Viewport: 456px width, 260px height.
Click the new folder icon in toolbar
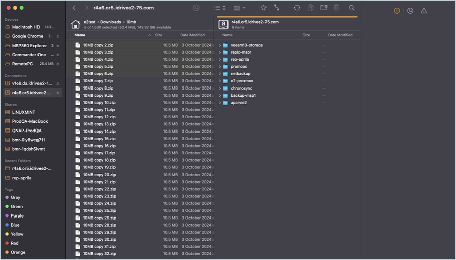pos(324,8)
